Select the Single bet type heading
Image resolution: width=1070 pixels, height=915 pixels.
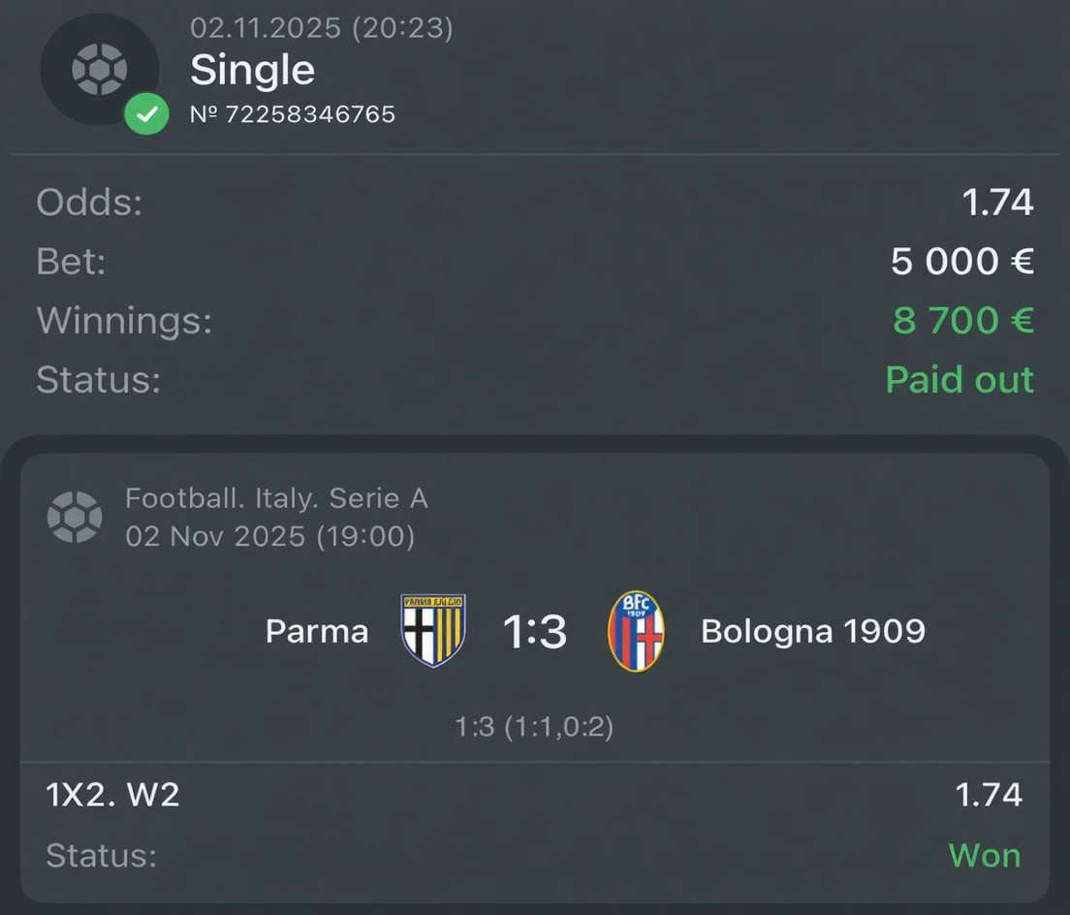tap(252, 70)
